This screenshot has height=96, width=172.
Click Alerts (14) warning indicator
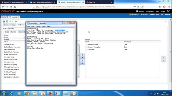tap(134, 14)
